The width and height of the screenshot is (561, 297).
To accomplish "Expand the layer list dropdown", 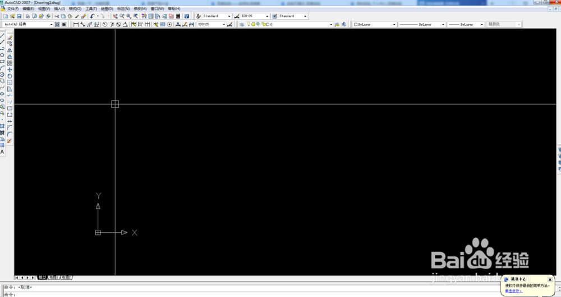I will (332, 25).
